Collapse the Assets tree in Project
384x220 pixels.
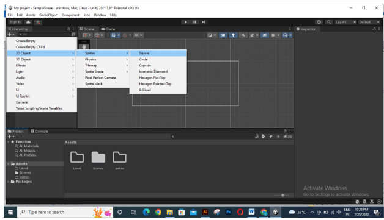point(9,164)
